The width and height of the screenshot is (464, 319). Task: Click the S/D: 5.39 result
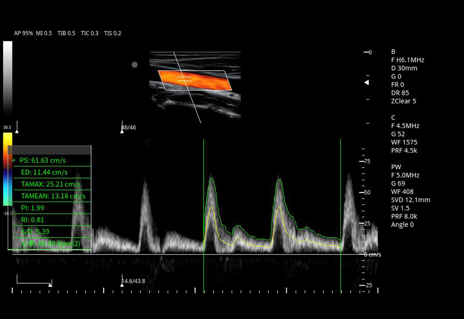(32, 231)
